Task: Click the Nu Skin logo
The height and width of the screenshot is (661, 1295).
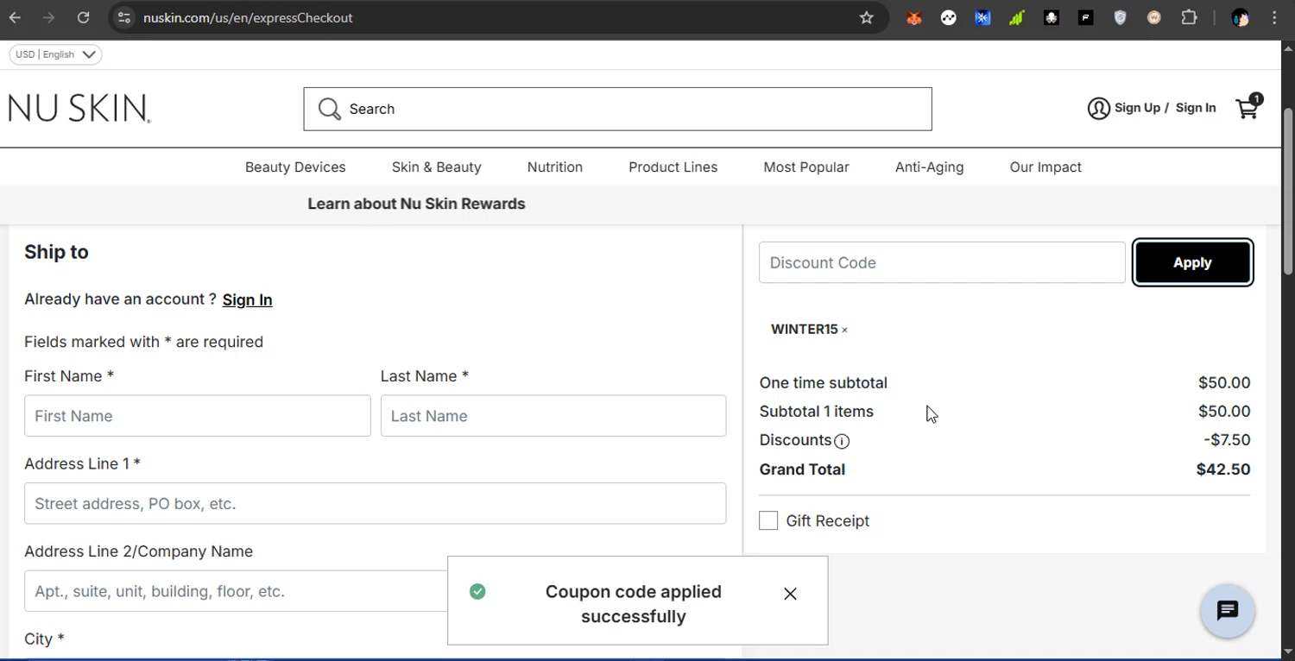Action: (x=79, y=109)
